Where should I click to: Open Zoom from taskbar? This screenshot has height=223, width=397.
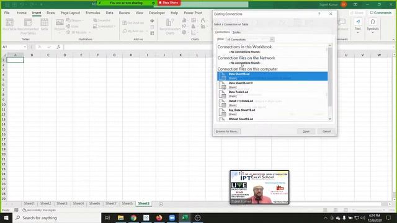pyautogui.click(x=172, y=217)
